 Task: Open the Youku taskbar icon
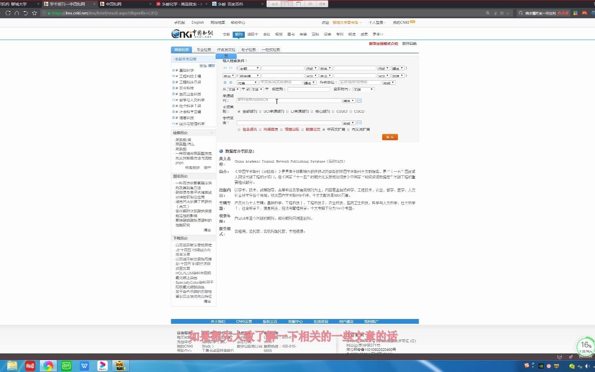click(102, 365)
